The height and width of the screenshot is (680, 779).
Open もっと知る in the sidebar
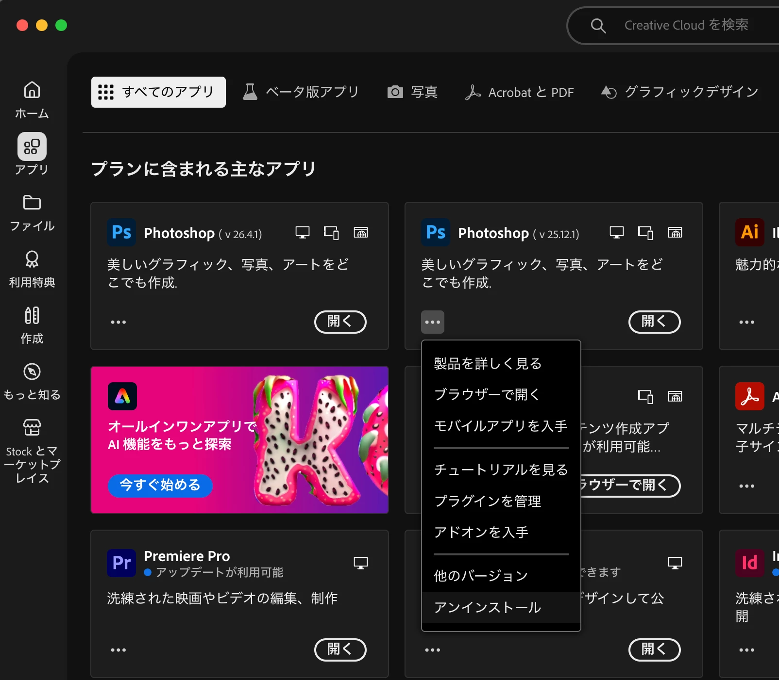pyautogui.click(x=32, y=382)
